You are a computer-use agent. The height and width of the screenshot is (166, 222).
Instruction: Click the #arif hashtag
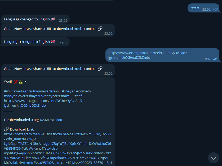point(78,96)
